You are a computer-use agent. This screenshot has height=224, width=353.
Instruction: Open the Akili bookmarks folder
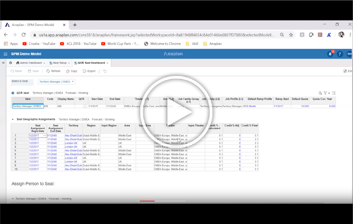tap(192, 44)
